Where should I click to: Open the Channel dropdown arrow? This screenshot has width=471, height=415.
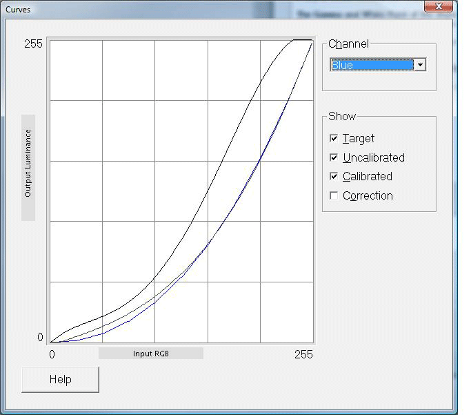point(420,65)
